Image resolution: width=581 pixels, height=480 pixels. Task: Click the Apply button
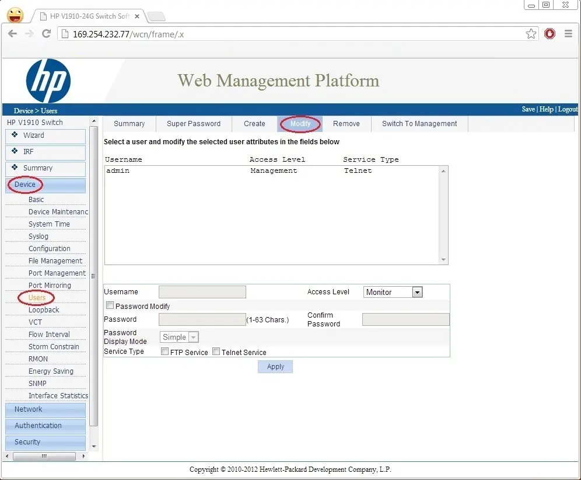(275, 367)
